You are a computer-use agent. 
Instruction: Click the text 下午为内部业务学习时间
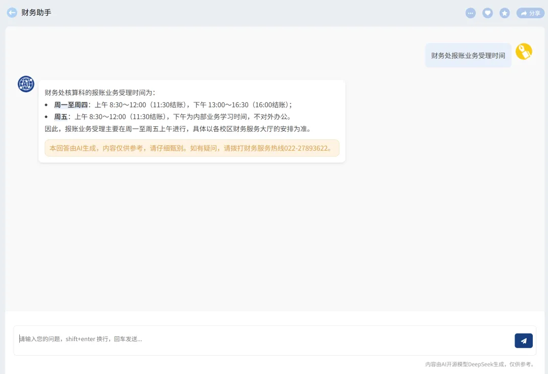(210, 117)
